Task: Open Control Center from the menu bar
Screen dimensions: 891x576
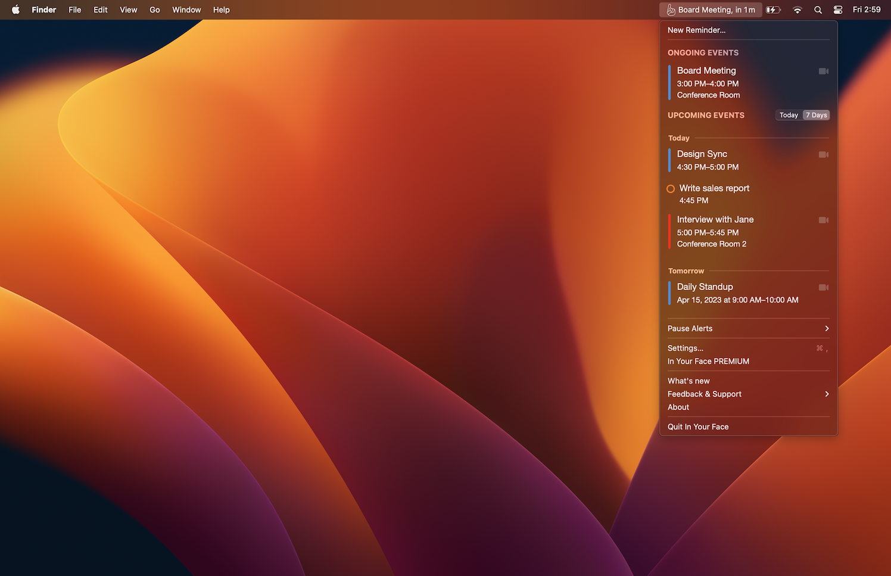Action: point(837,10)
